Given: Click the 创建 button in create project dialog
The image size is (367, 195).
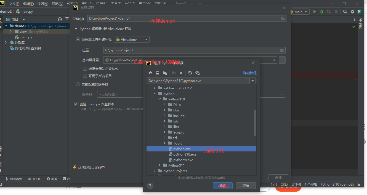Looking at the screenshot, I should coord(278,178).
